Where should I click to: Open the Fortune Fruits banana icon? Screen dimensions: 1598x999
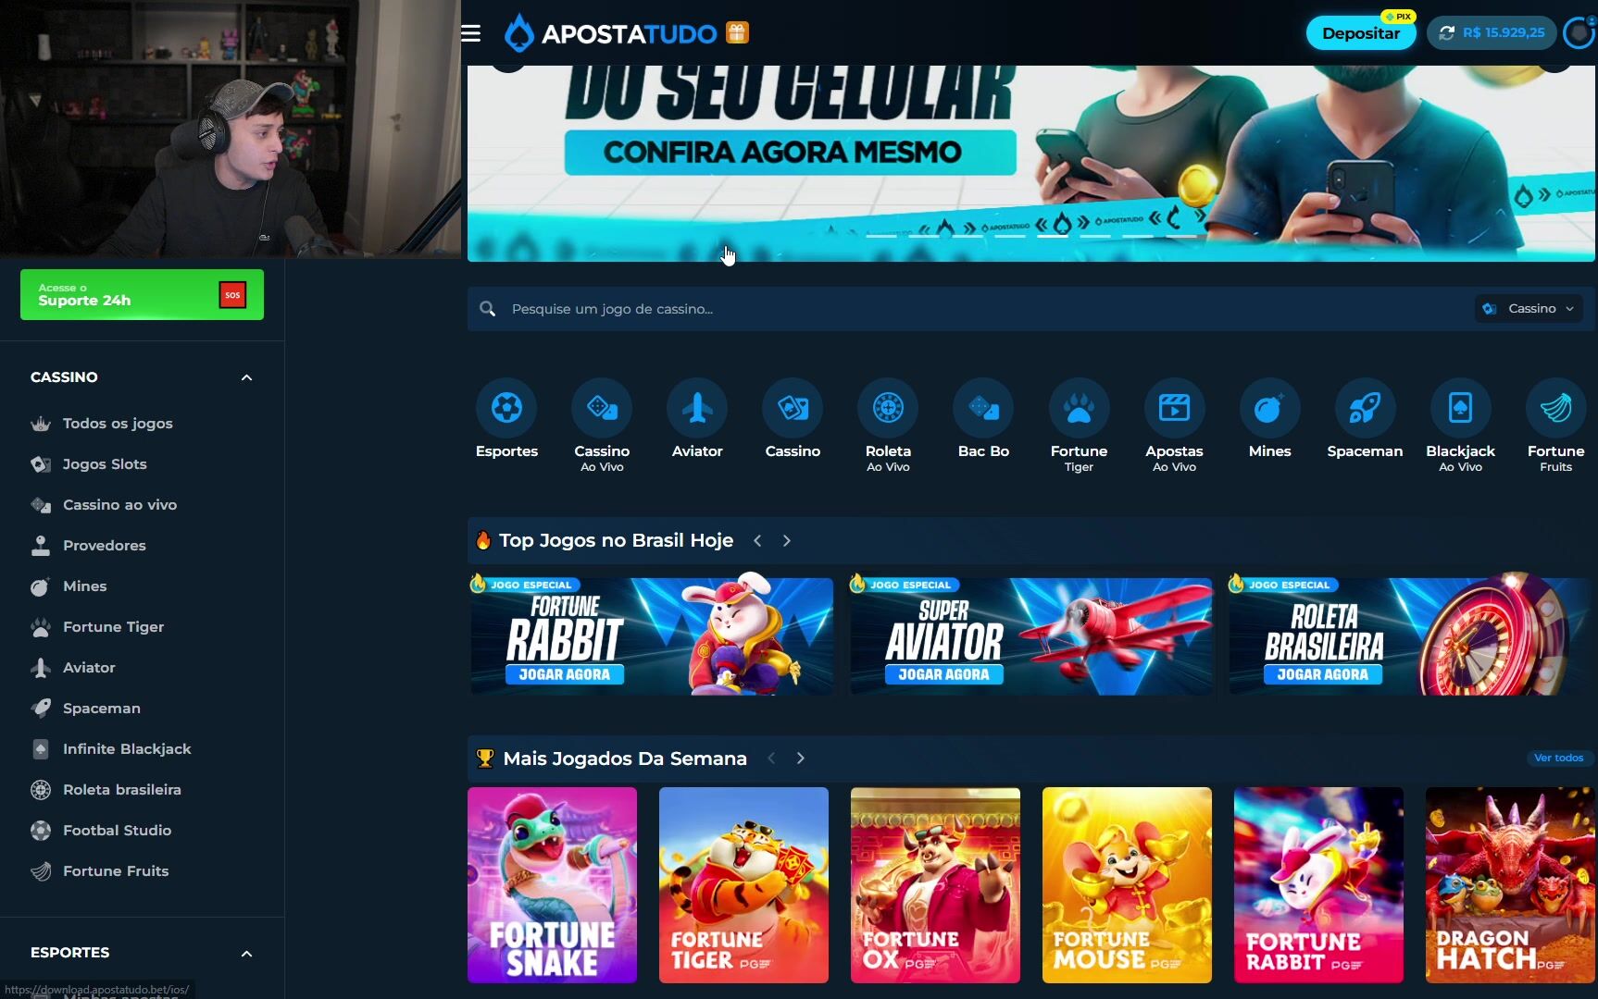tap(1555, 408)
